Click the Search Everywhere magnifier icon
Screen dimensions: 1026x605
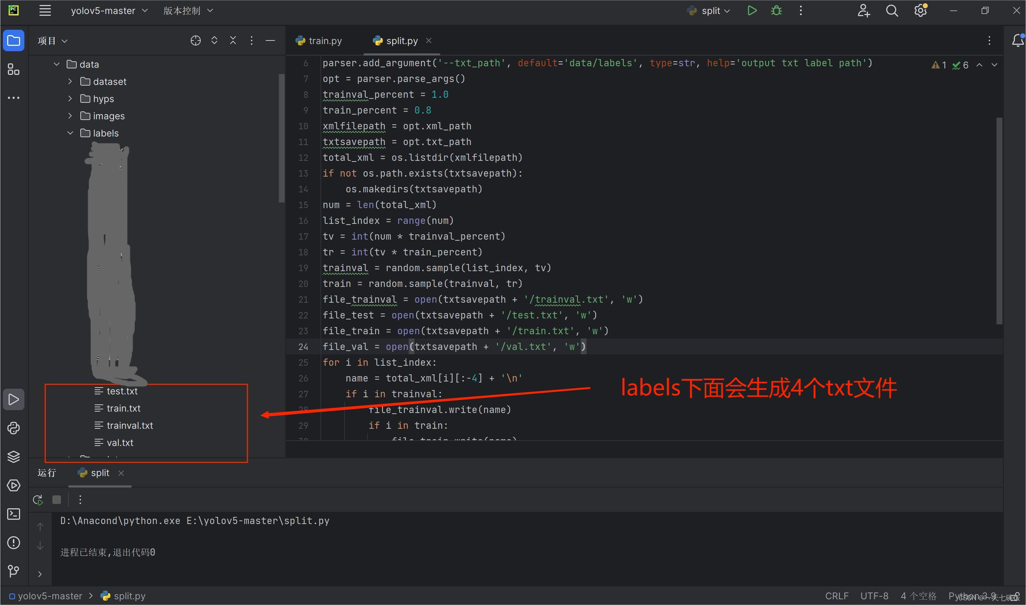(x=892, y=11)
